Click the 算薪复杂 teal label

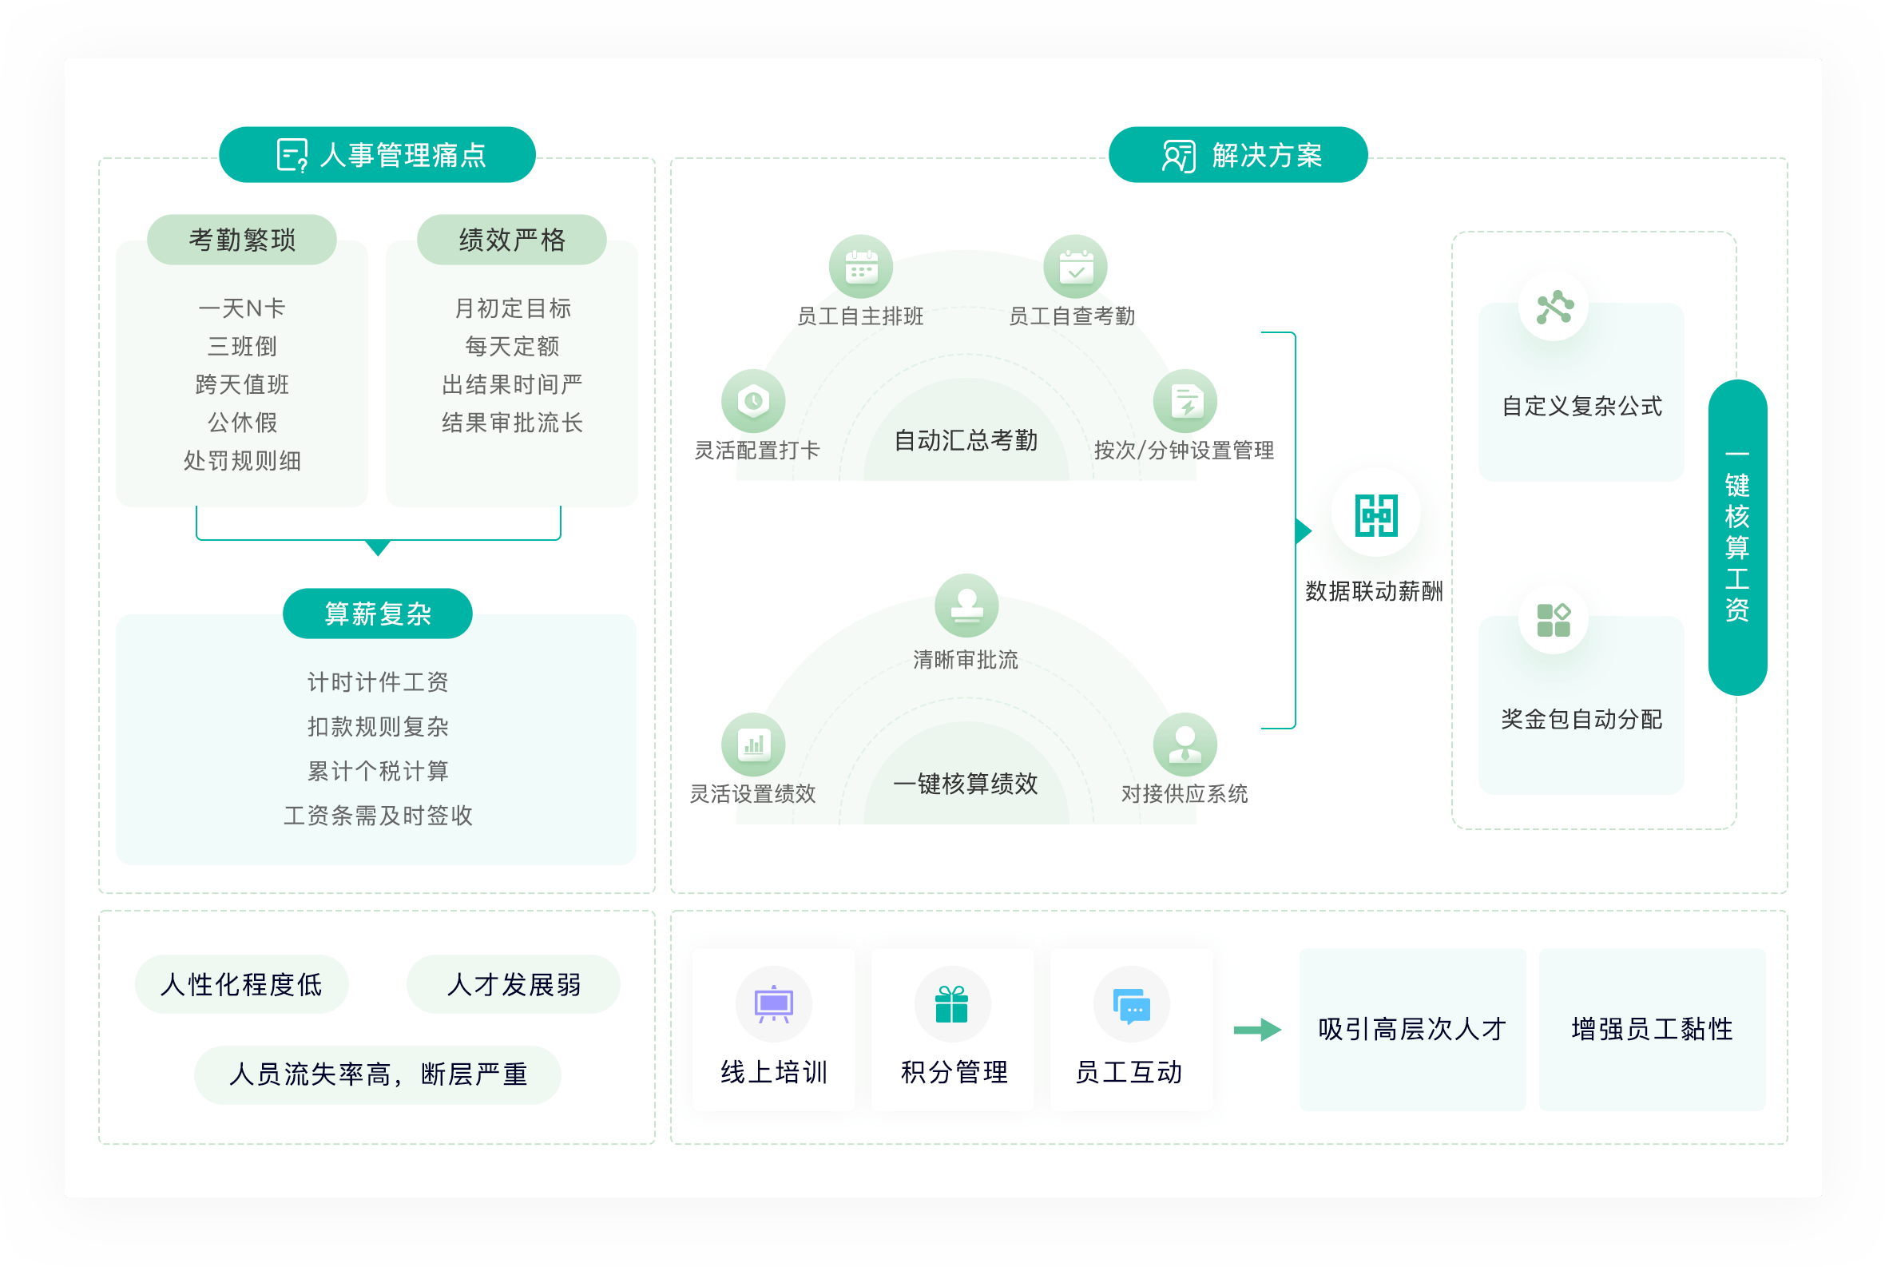click(x=377, y=614)
